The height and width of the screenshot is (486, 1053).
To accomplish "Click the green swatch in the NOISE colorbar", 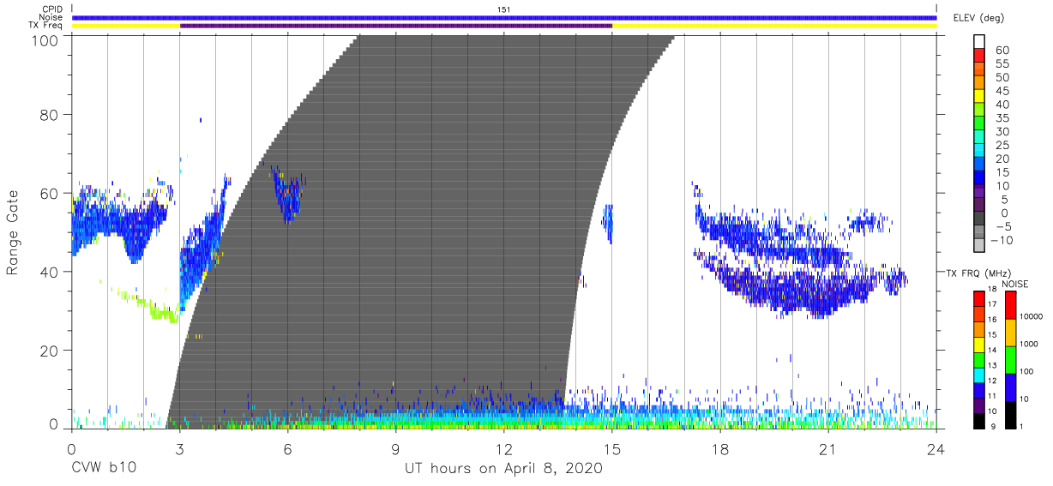I will tap(1010, 360).
